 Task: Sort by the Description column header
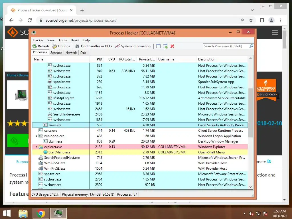point(222,59)
